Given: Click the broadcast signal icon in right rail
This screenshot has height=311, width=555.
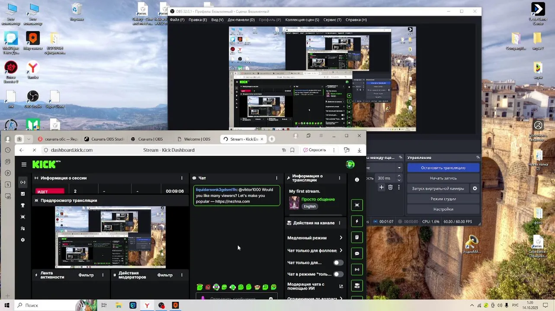Looking at the screenshot, I should [x=357, y=270].
